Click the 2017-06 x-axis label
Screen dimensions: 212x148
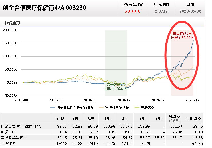pyautogui.click(x=56, y=100)
